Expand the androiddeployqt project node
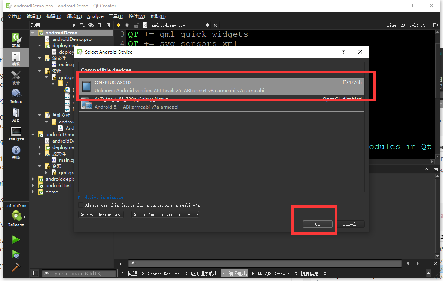Viewport: 443px width, 281px height. 33,179
